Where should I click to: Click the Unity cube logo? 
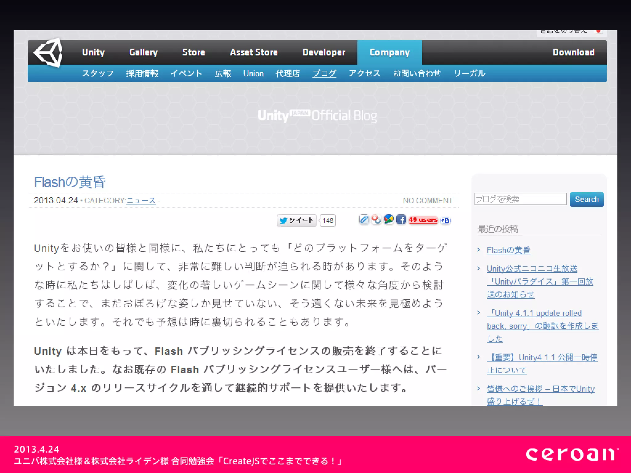pos(48,52)
